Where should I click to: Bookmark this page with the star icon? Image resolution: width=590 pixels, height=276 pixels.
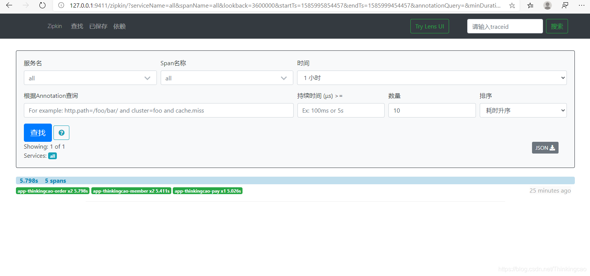point(512,5)
